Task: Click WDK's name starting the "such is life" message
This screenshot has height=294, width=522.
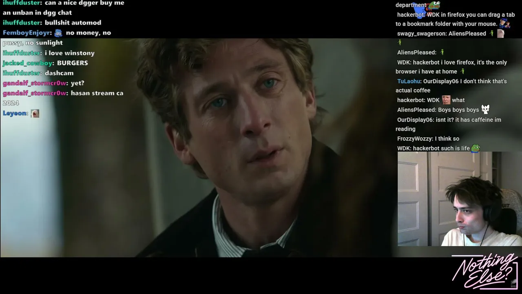Action: point(404,148)
